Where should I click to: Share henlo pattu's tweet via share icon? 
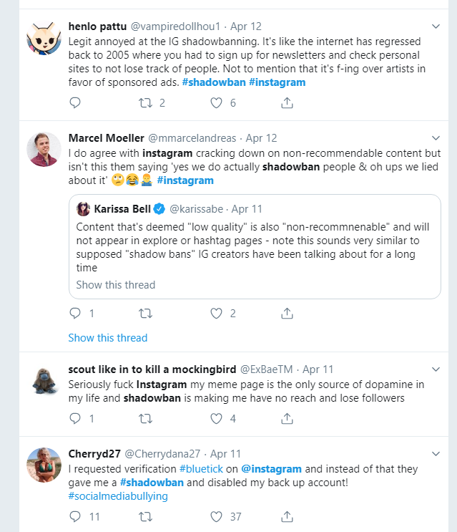[x=287, y=103]
